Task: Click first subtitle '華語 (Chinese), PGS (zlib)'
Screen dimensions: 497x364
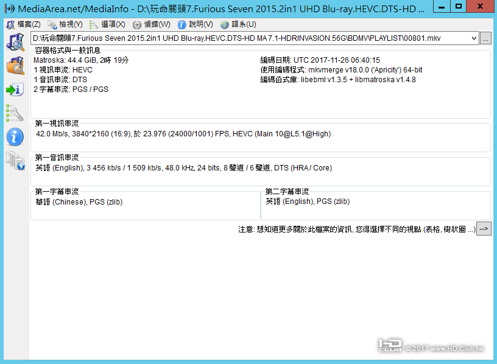Action: (x=79, y=202)
